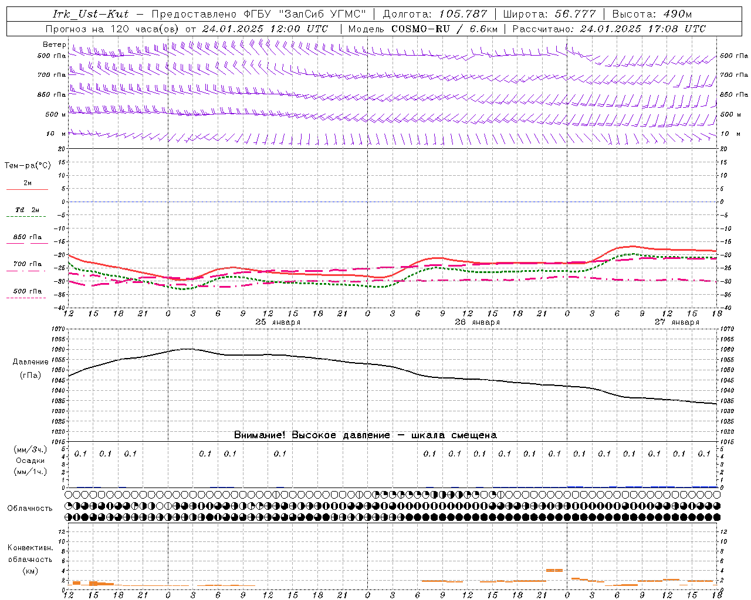
Task: Select the elevation text Высота: 490м
Action: [652, 14]
